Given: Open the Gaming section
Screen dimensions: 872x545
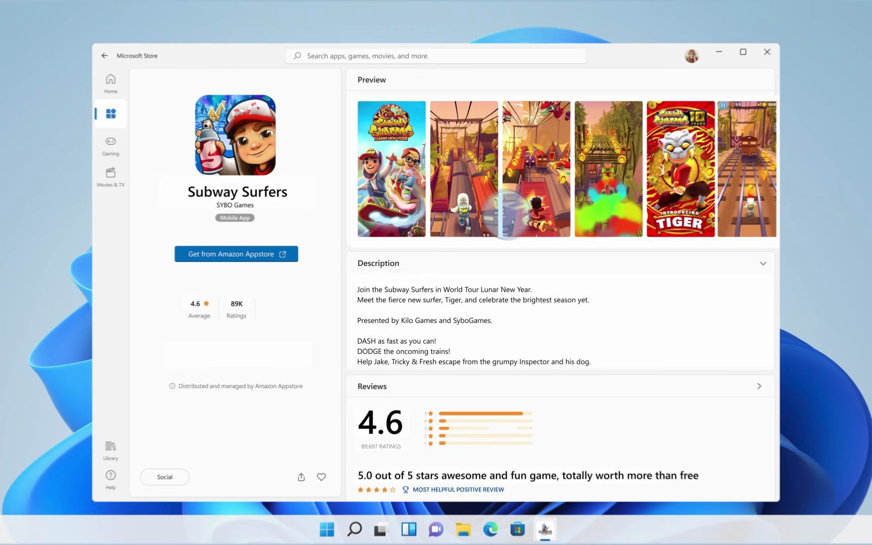Looking at the screenshot, I should pyautogui.click(x=111, y=145).
